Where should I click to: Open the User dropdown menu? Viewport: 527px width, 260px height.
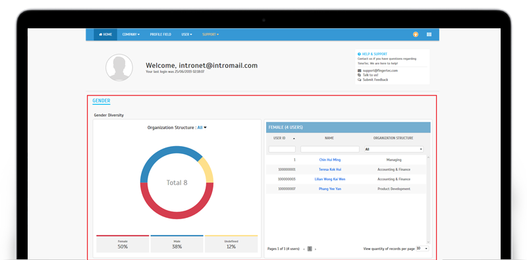tap(186, 35)
